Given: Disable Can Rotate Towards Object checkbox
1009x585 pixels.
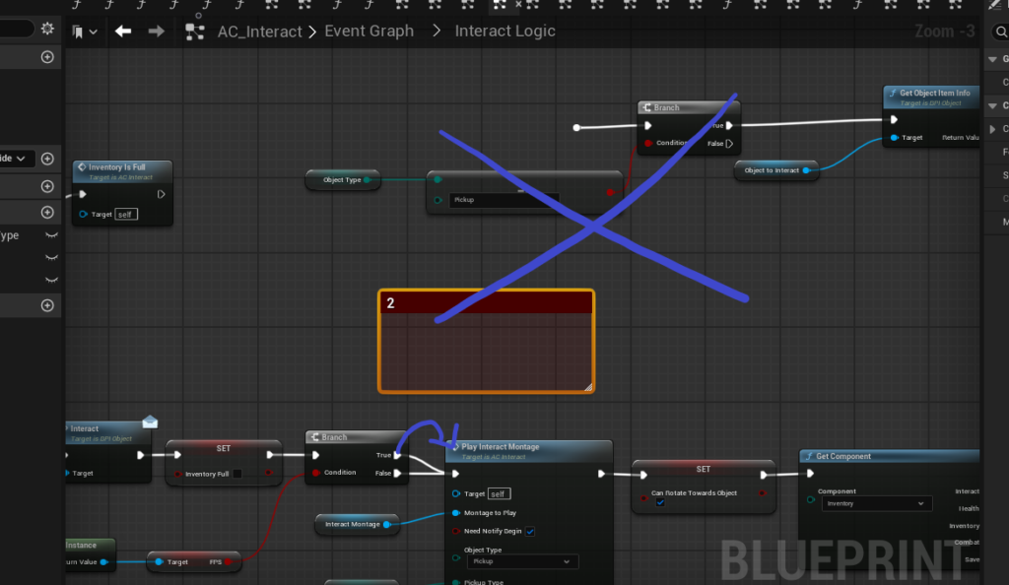Looking at the screenshot, I should (x=659, y=502).
